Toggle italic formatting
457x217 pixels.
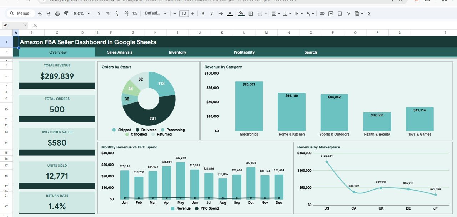pyautogui.click(x=211, y=14)
